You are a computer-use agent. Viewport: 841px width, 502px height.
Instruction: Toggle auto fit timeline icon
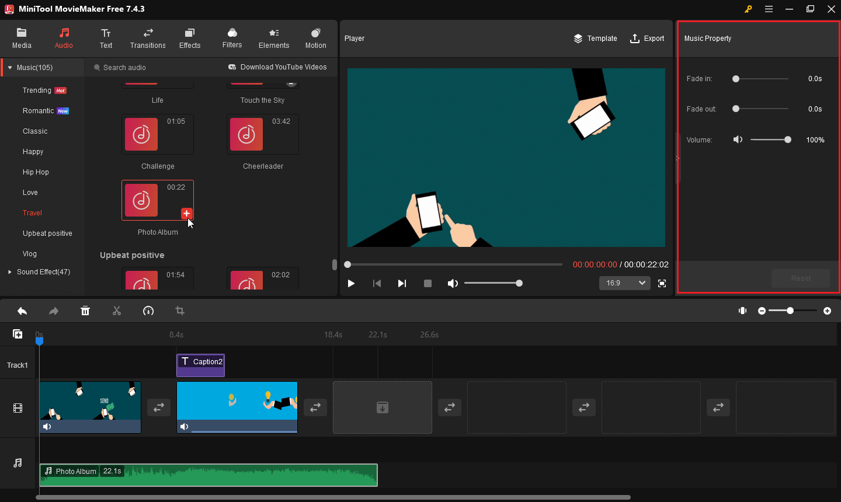(x=742, y=311)
